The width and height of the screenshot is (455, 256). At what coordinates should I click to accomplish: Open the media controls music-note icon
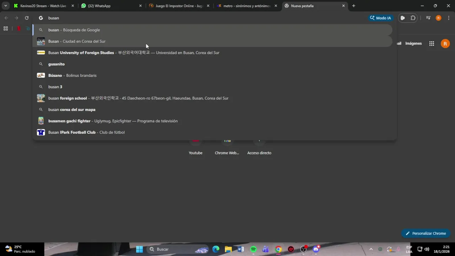click(x=428, y=18)
